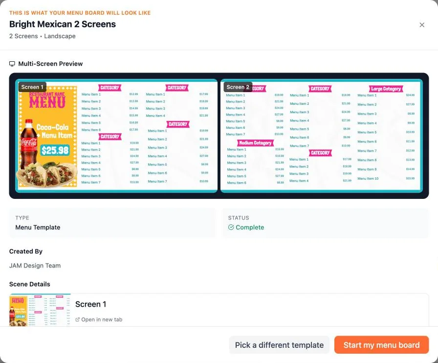
Task: Click the Screen 1 scene title
Action: click(91, 304)
